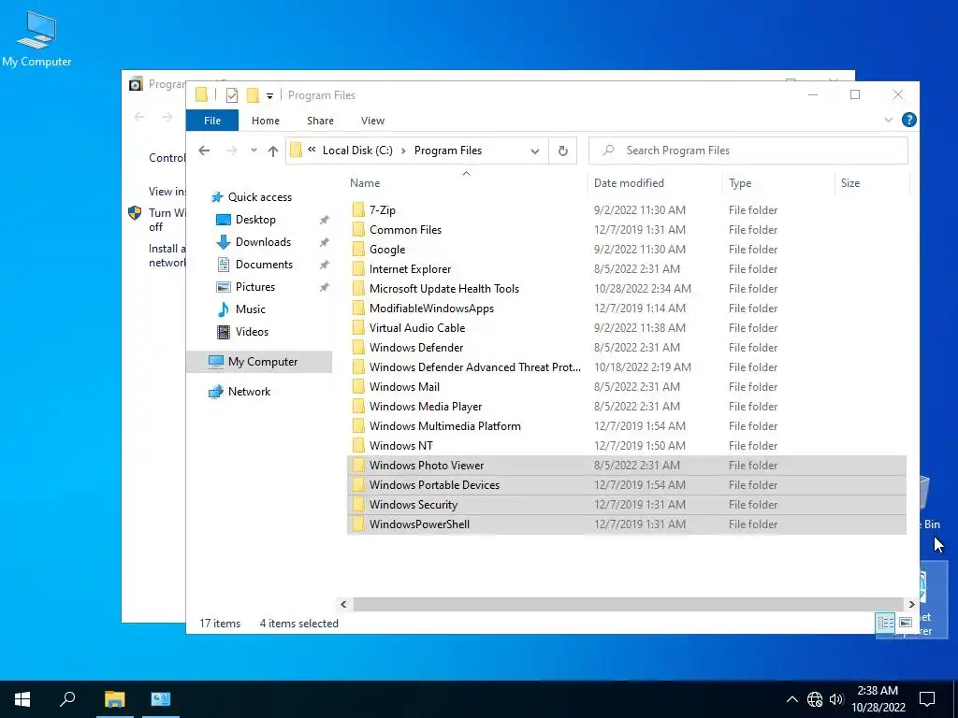Click the horizontal scrollbar track

click(x=628, y=604)
